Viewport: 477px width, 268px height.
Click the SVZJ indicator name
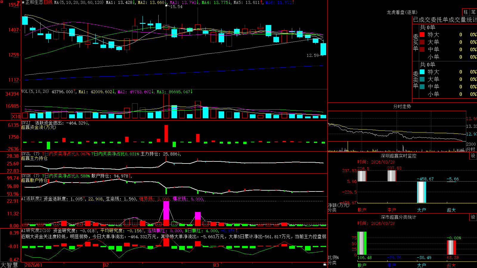tap(26, 123)
